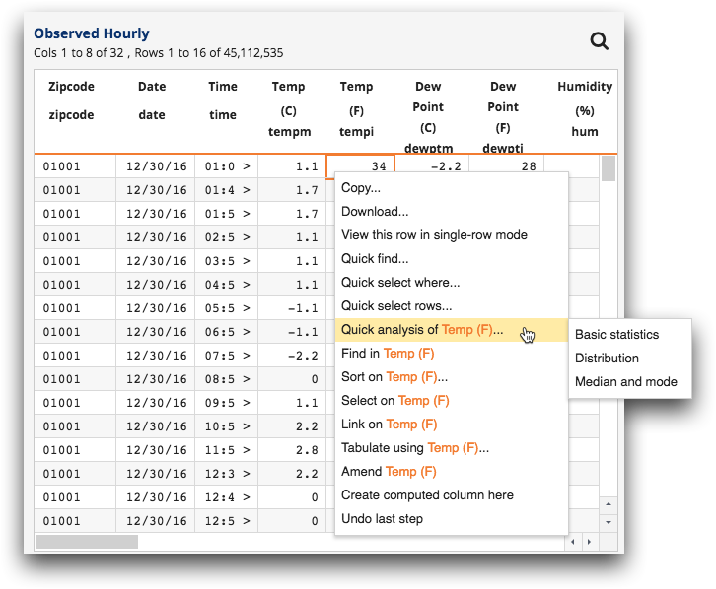Choose Select on Temp (F)
Screen dimensions: 716x589
tap(451, 401)
